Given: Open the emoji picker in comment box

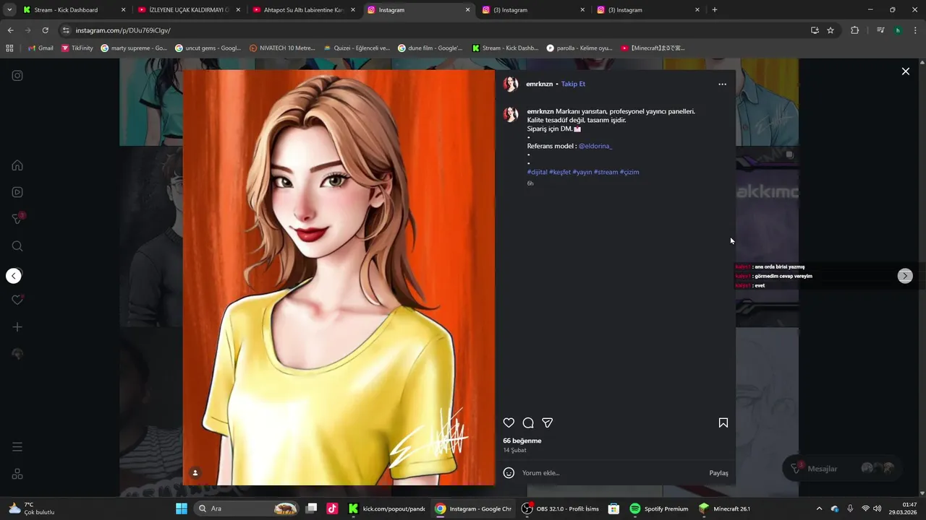Looking at the screenshot, I should 509,473.
